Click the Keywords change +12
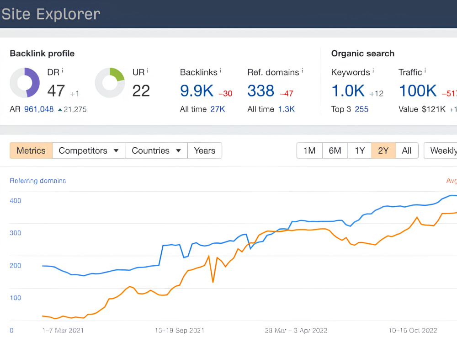 (377, 94)
